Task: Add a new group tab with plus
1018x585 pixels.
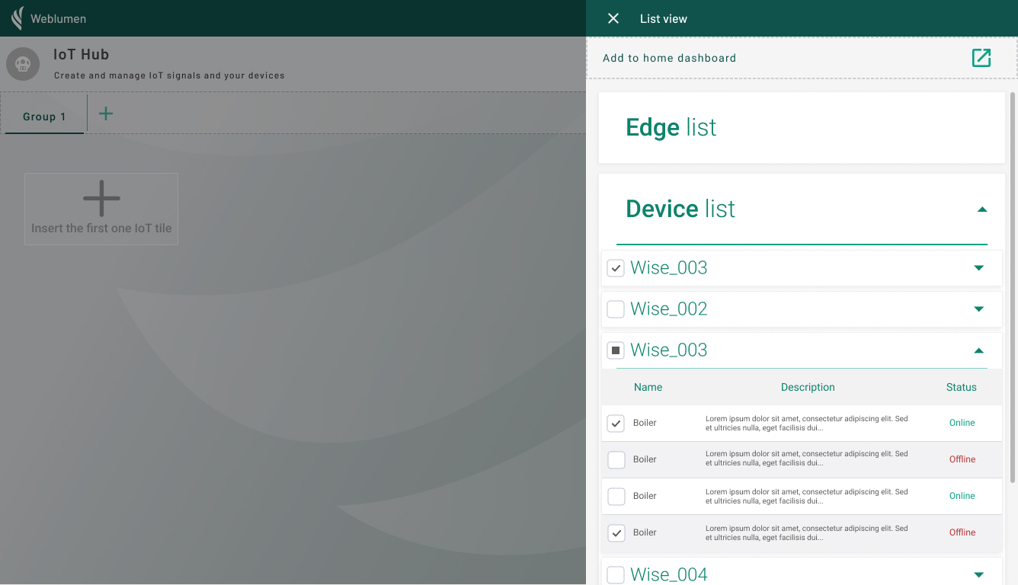Action: (106, 113)
